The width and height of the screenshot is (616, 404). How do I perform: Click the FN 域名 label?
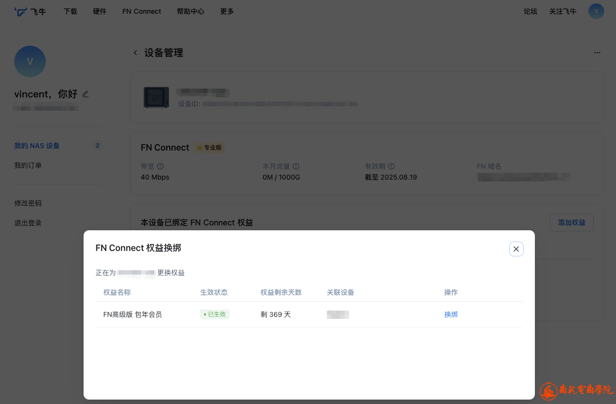tap(489, 166)
